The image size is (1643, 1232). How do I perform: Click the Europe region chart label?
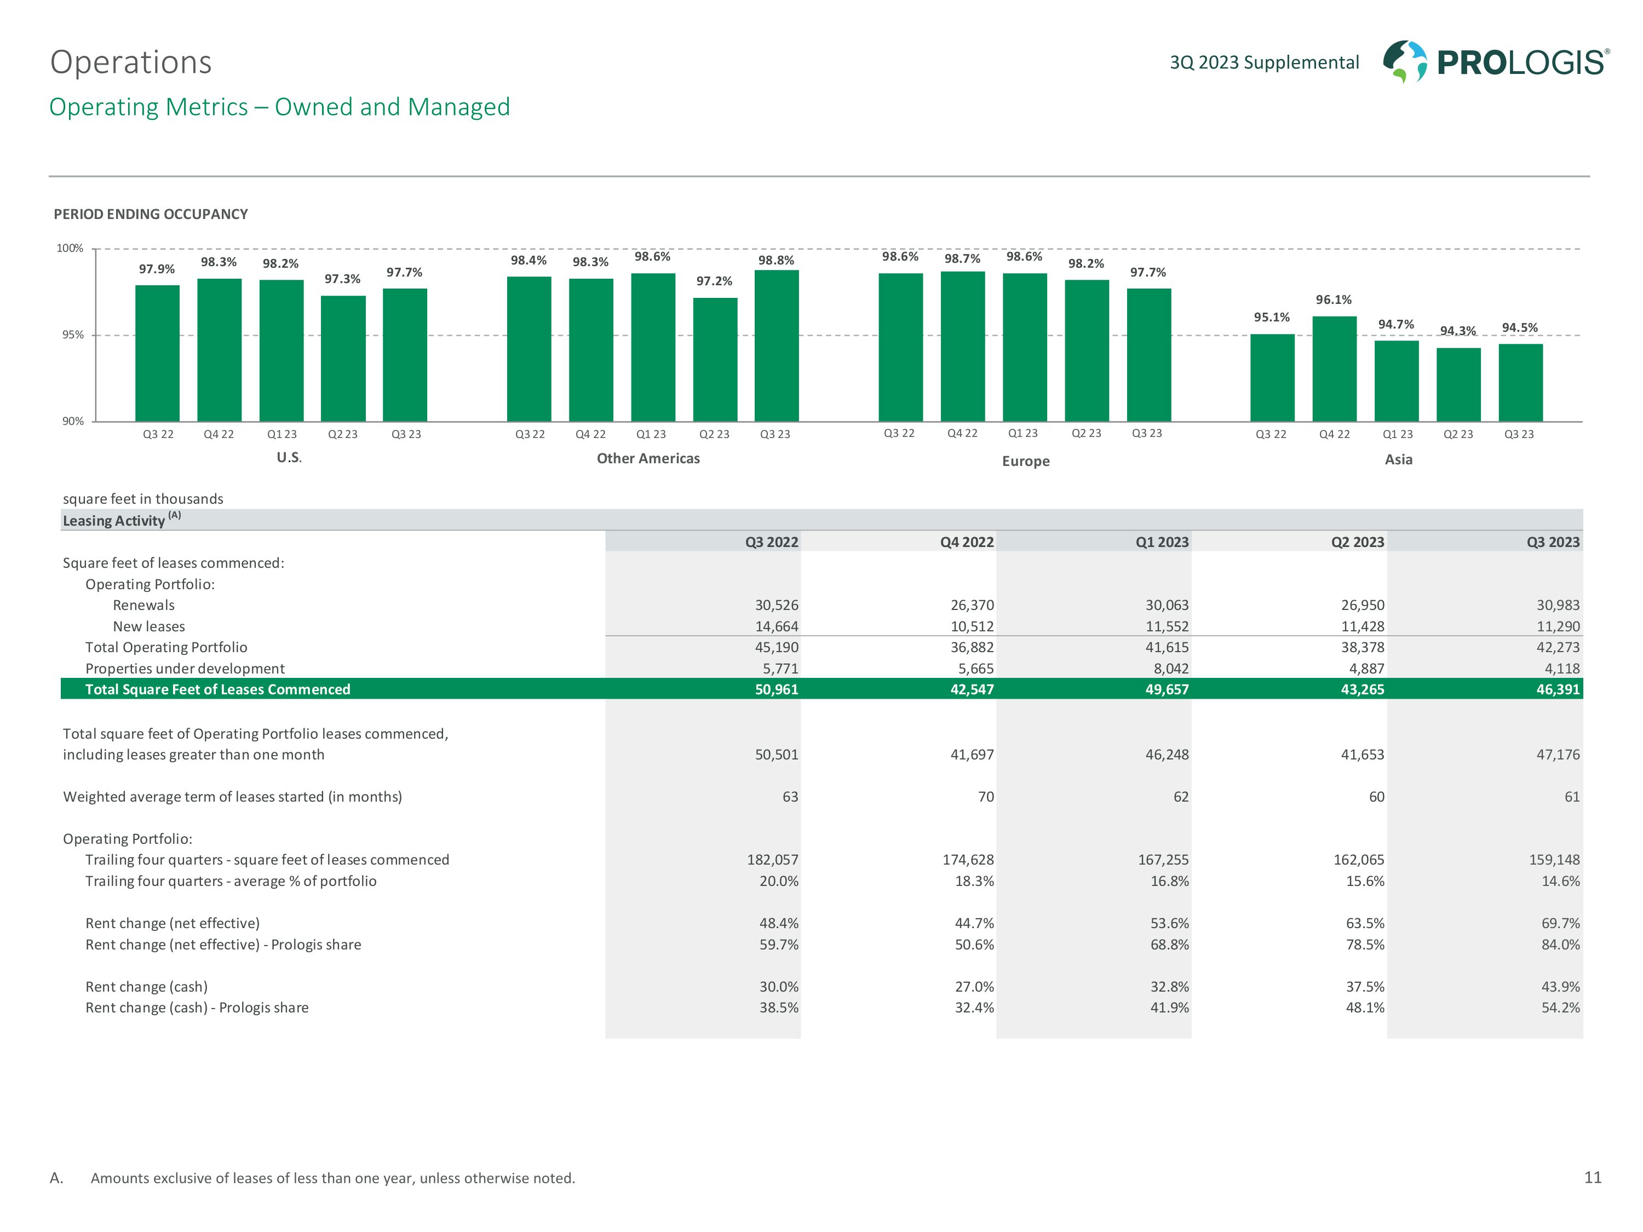[1025, 461]
